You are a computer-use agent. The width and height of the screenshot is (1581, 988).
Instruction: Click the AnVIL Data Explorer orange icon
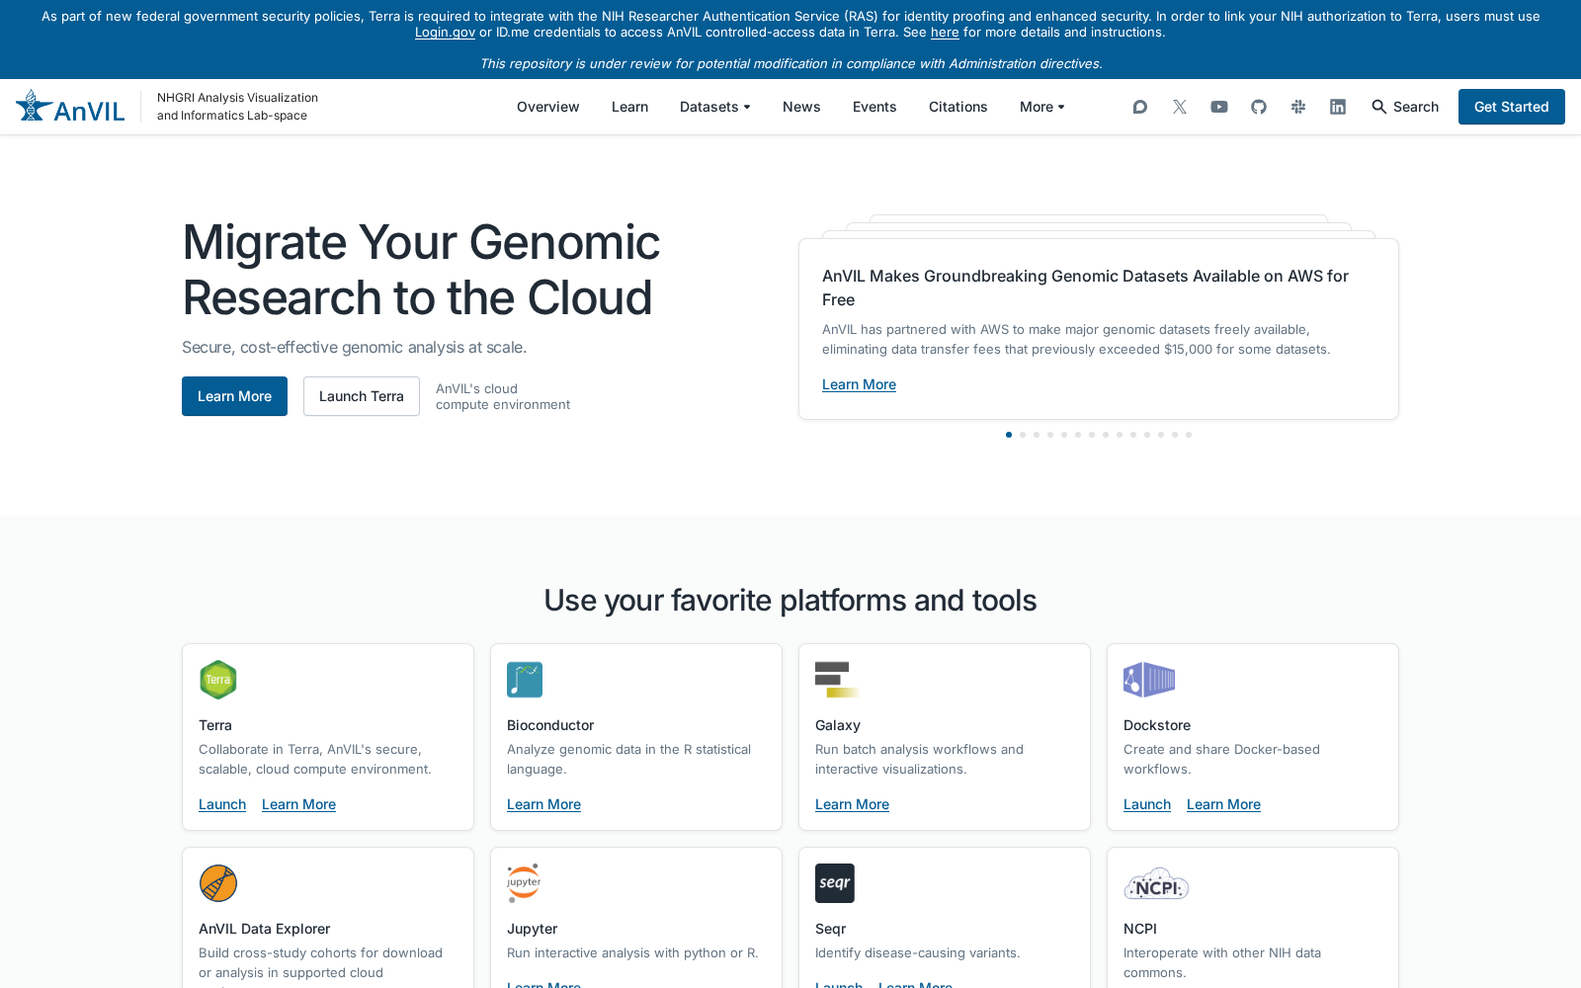coord(218,883)
